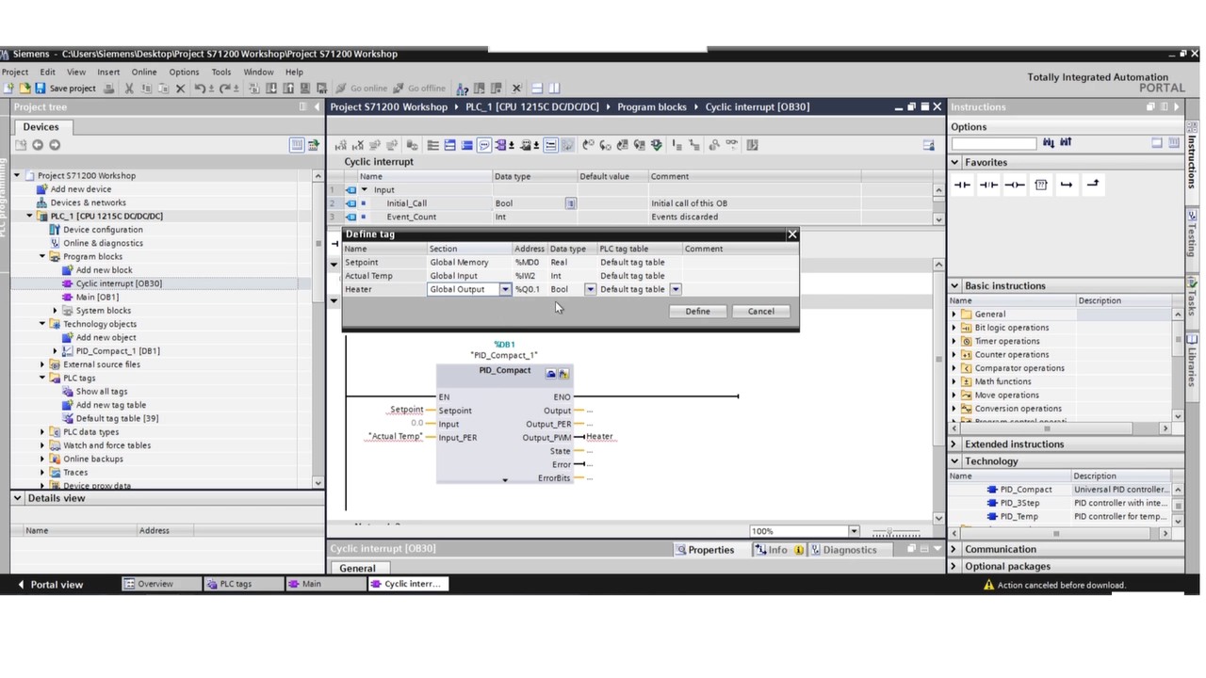The height and width of the screenshot is (678, 1206).
Task: Click the forward arrow in Project tree toolbar
Action: (x=55, y=145)
